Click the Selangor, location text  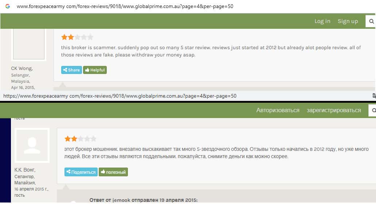pyautogui.click(x=20, y=75)
